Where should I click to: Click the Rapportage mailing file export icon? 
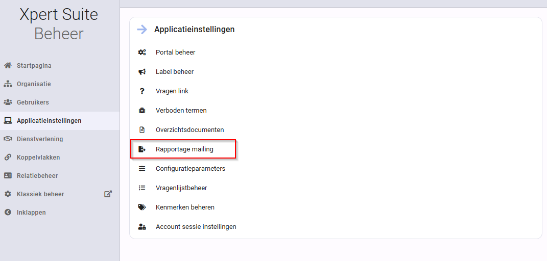point(142,149)
